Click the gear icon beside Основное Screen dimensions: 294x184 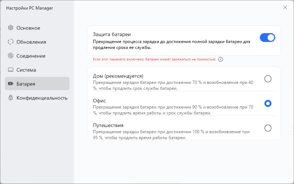[x=11, y=28]
